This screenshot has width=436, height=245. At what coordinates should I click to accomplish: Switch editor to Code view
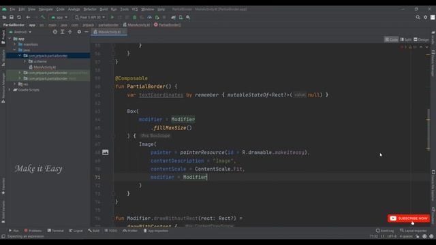[391, 39]
